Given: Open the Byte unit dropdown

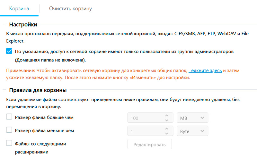Looking at the screenshot, I should [x=192, y=131].
